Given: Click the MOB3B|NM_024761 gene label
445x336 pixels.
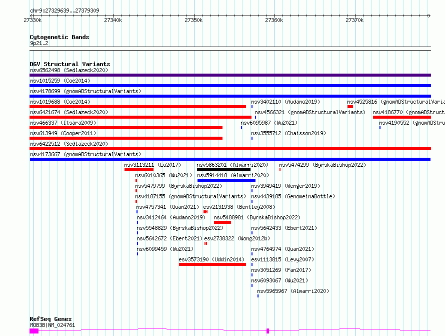Looking at the screenshot, I should coord(52,325).
